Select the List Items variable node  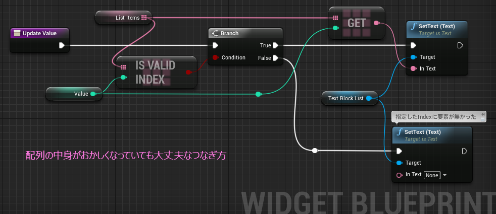coord(123,18)
